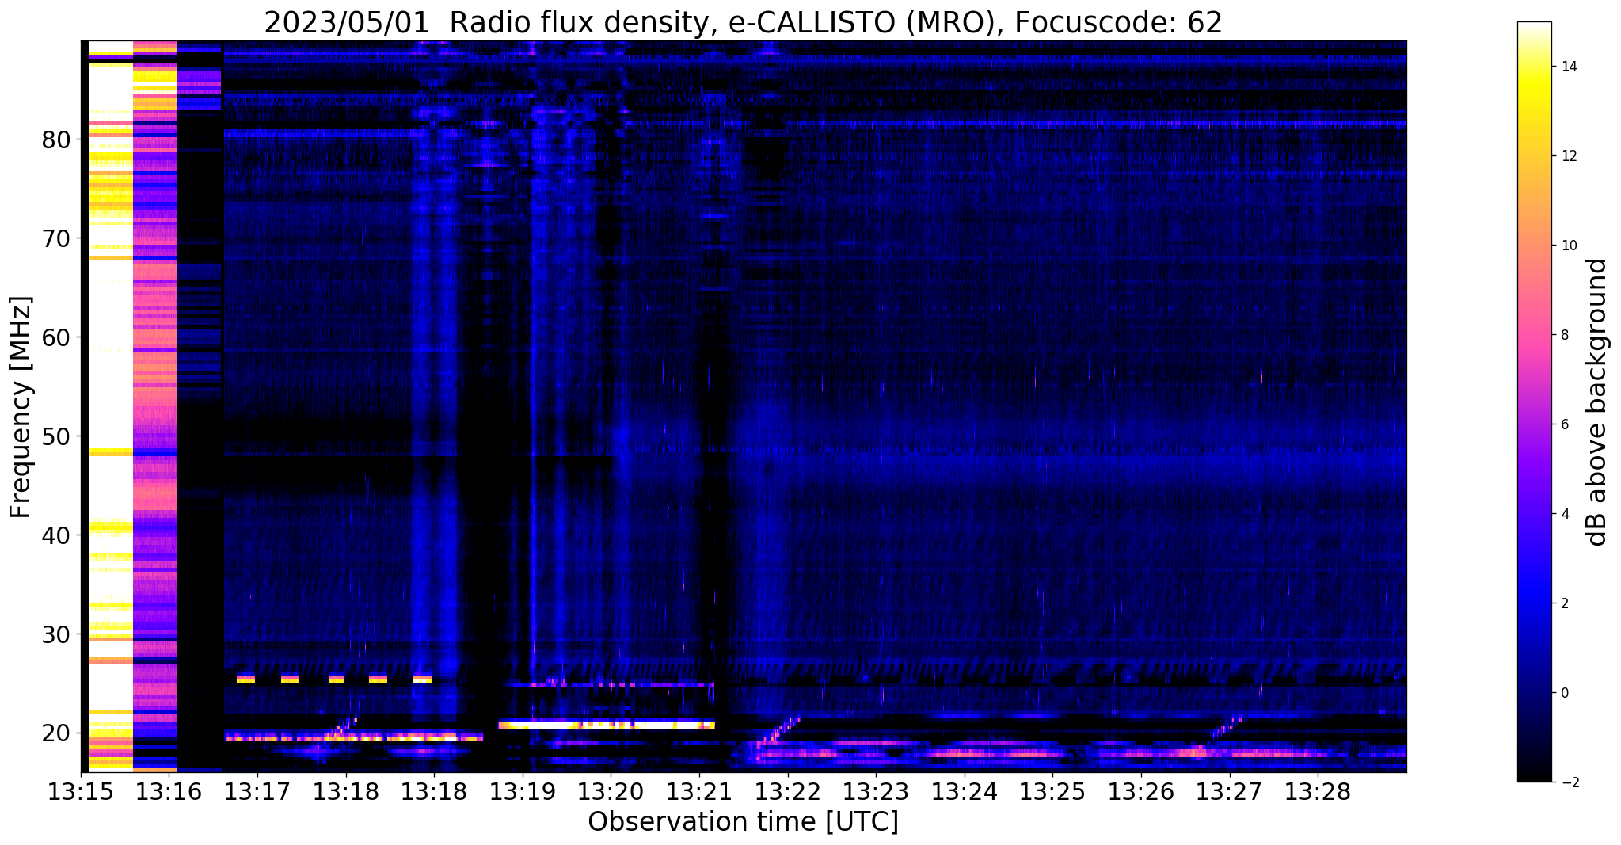Click the 0 tick on the colorbar
This screenshot has width=1621, height=845.
click(x=1564, y=693)
